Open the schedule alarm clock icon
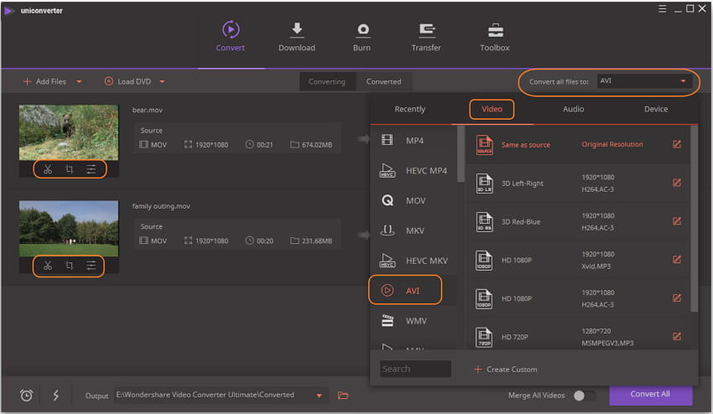 click(x=26, y=396)
